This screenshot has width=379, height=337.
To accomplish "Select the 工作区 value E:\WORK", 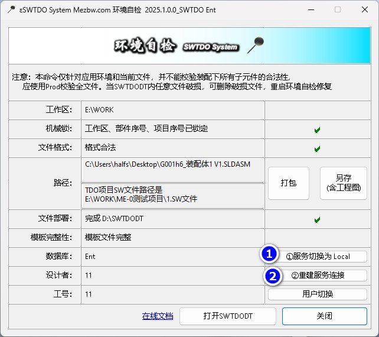I will [99, 110].
